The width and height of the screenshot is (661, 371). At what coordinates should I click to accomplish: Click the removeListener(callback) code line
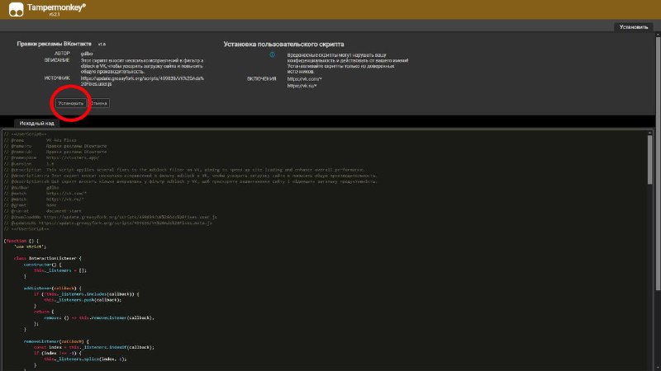56,341
